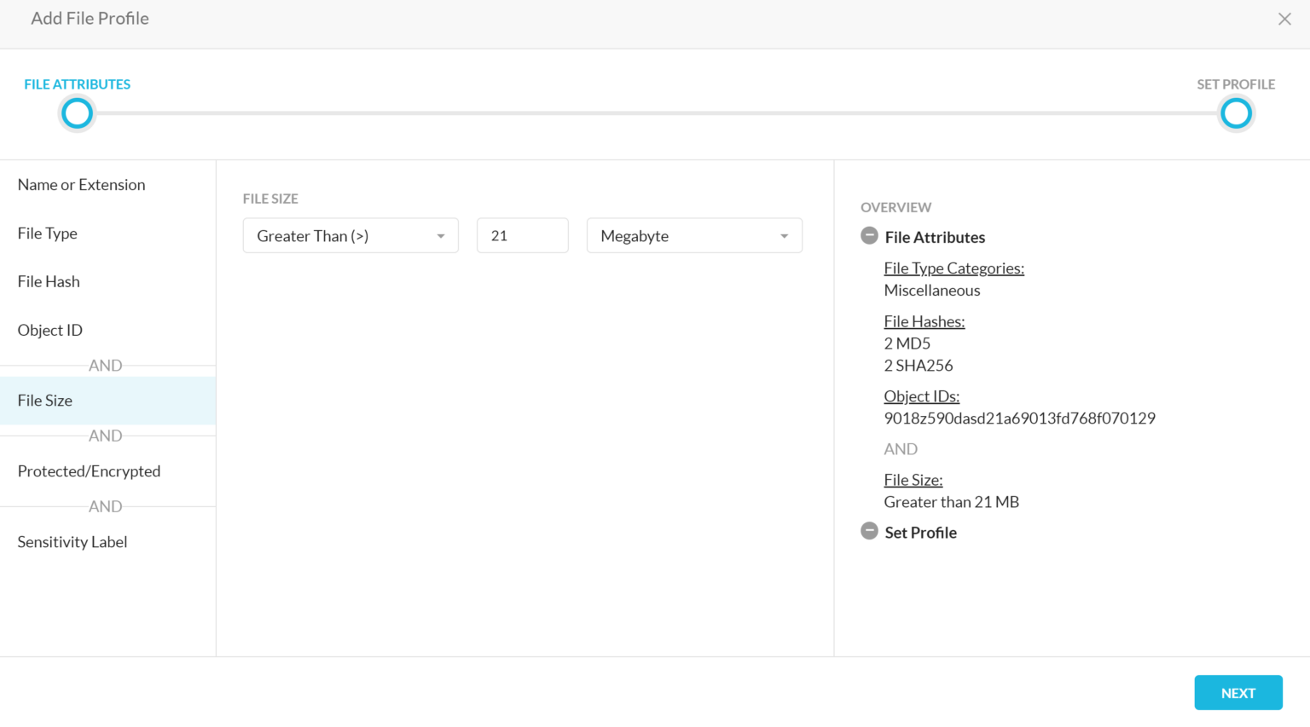
Task: Click the SET PROFILE step circle
Action: pos(1236,113)
